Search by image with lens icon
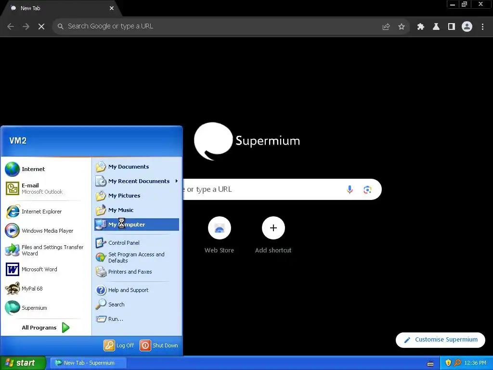 click(x=367, y=190)
